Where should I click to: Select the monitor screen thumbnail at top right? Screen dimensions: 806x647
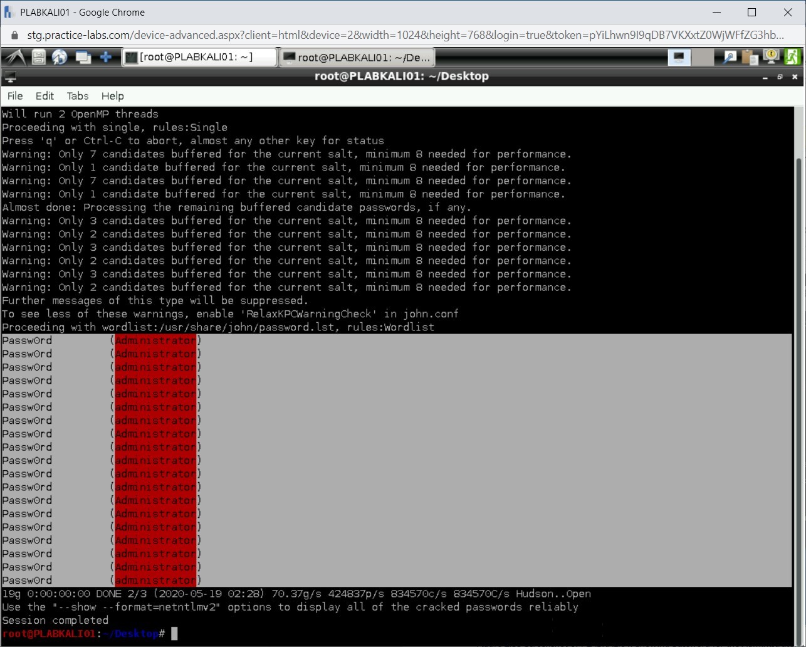(x=679, y=56)
